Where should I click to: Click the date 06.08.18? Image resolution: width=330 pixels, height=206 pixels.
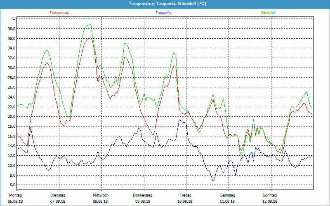(x=15, y=201)
